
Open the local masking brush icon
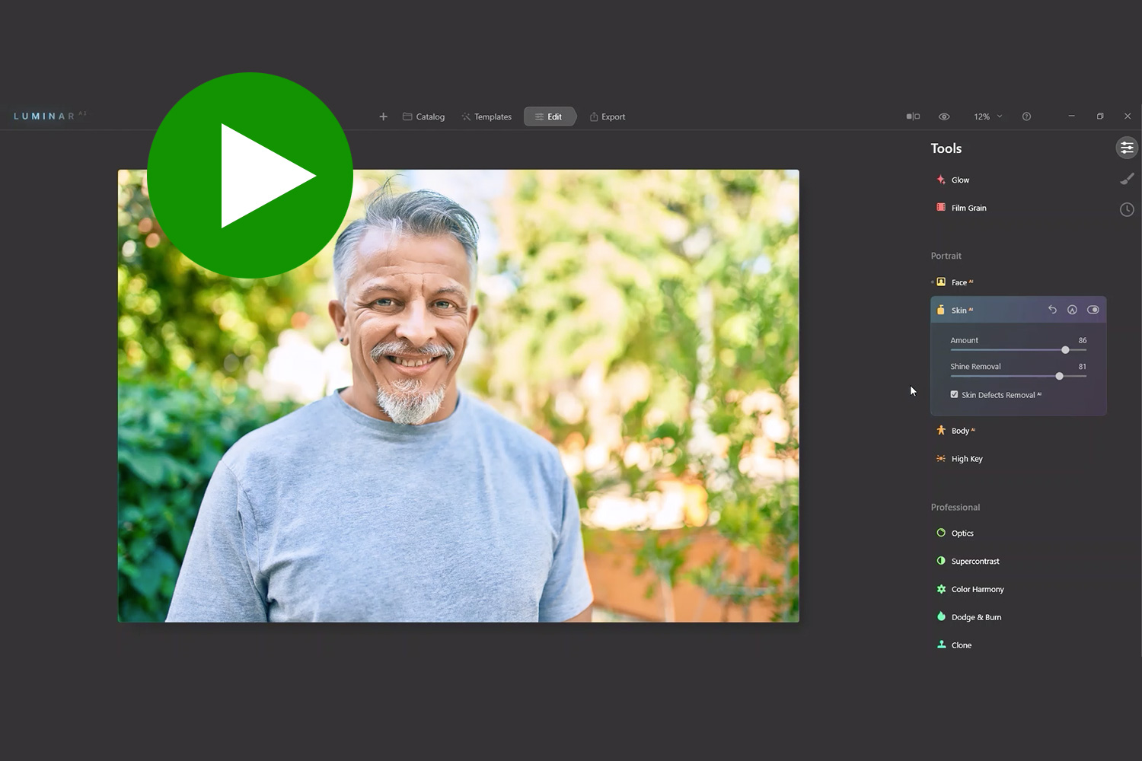point(1127,179)
